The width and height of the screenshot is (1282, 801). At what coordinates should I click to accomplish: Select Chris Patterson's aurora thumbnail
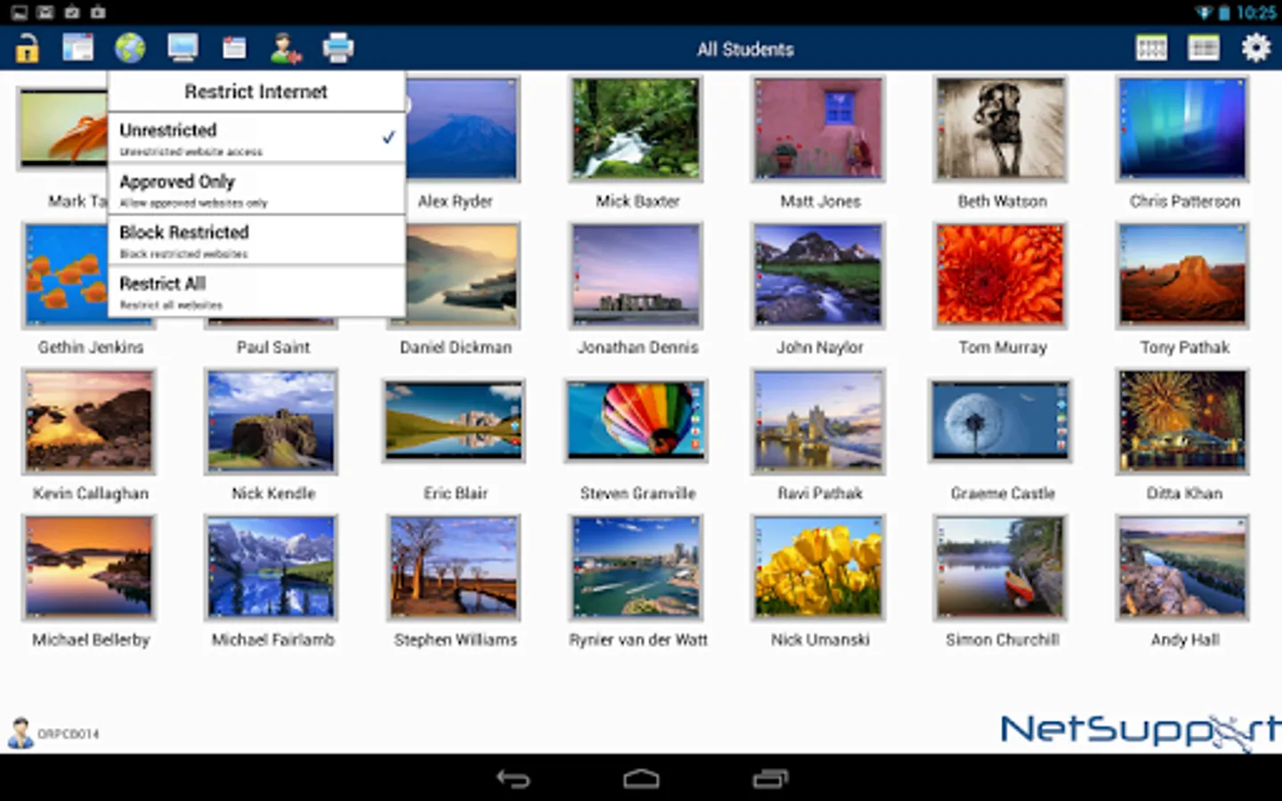[x=1183, y=129]
